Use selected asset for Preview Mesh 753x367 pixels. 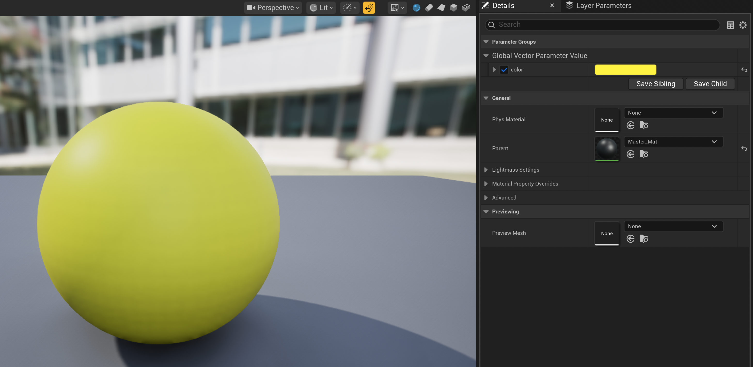click(x=630, y=239)
